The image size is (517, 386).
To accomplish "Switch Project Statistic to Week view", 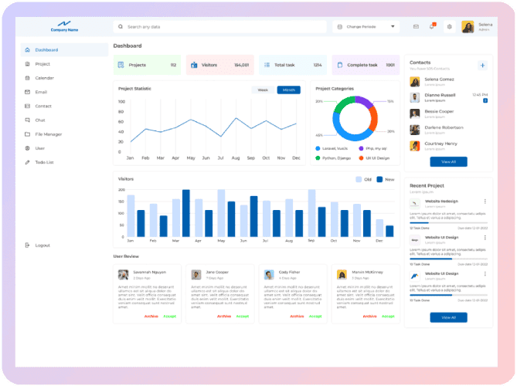I will (263, 90).
